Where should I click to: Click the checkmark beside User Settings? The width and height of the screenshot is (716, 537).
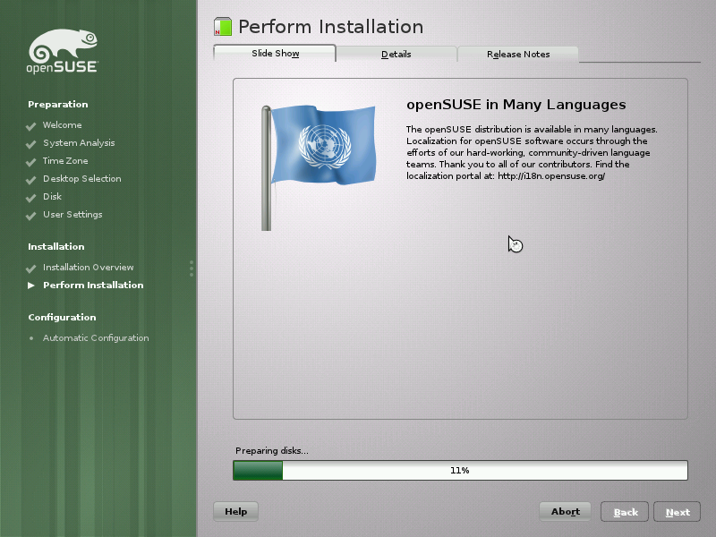[33, 215]
